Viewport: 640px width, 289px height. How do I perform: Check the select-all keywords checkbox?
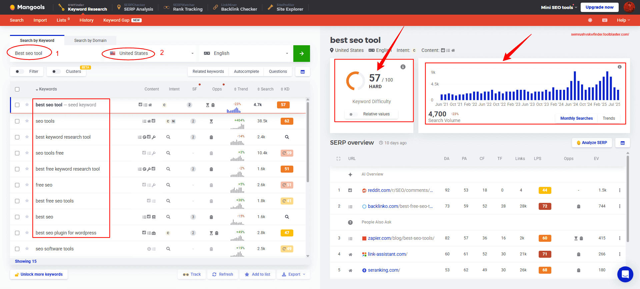tap(17, 89)
